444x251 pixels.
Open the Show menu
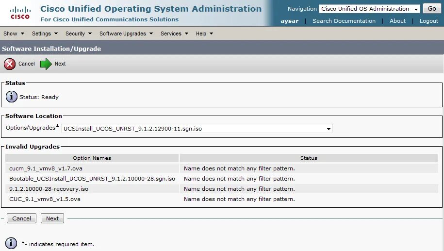14,33
